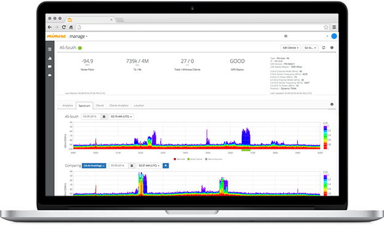Open the cloud icon in sidebar
384x225 pixels.
[x=50, y=75]
